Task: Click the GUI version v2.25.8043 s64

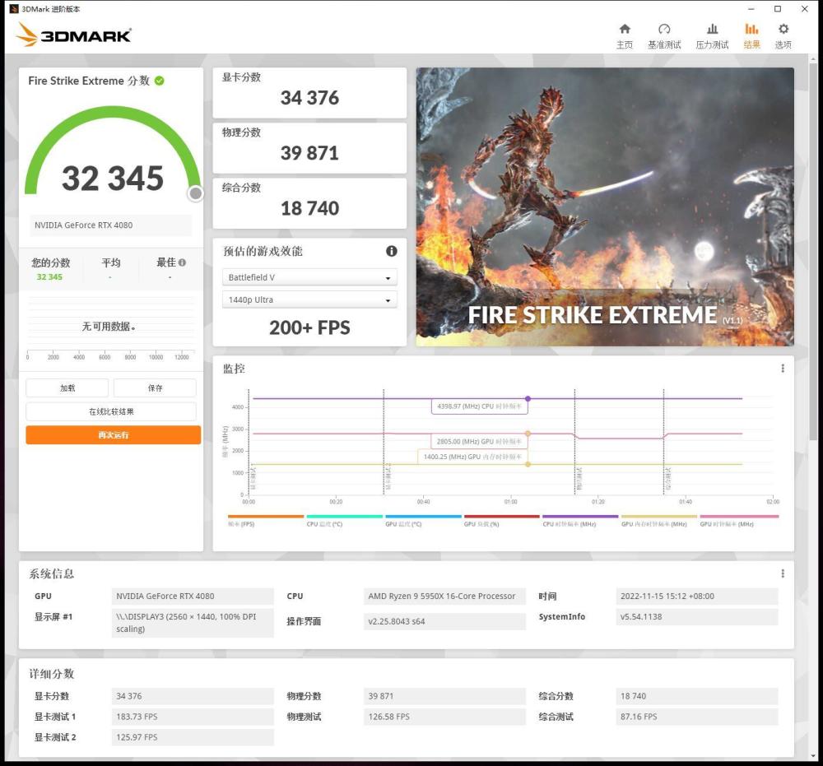Action: [444, 621]
